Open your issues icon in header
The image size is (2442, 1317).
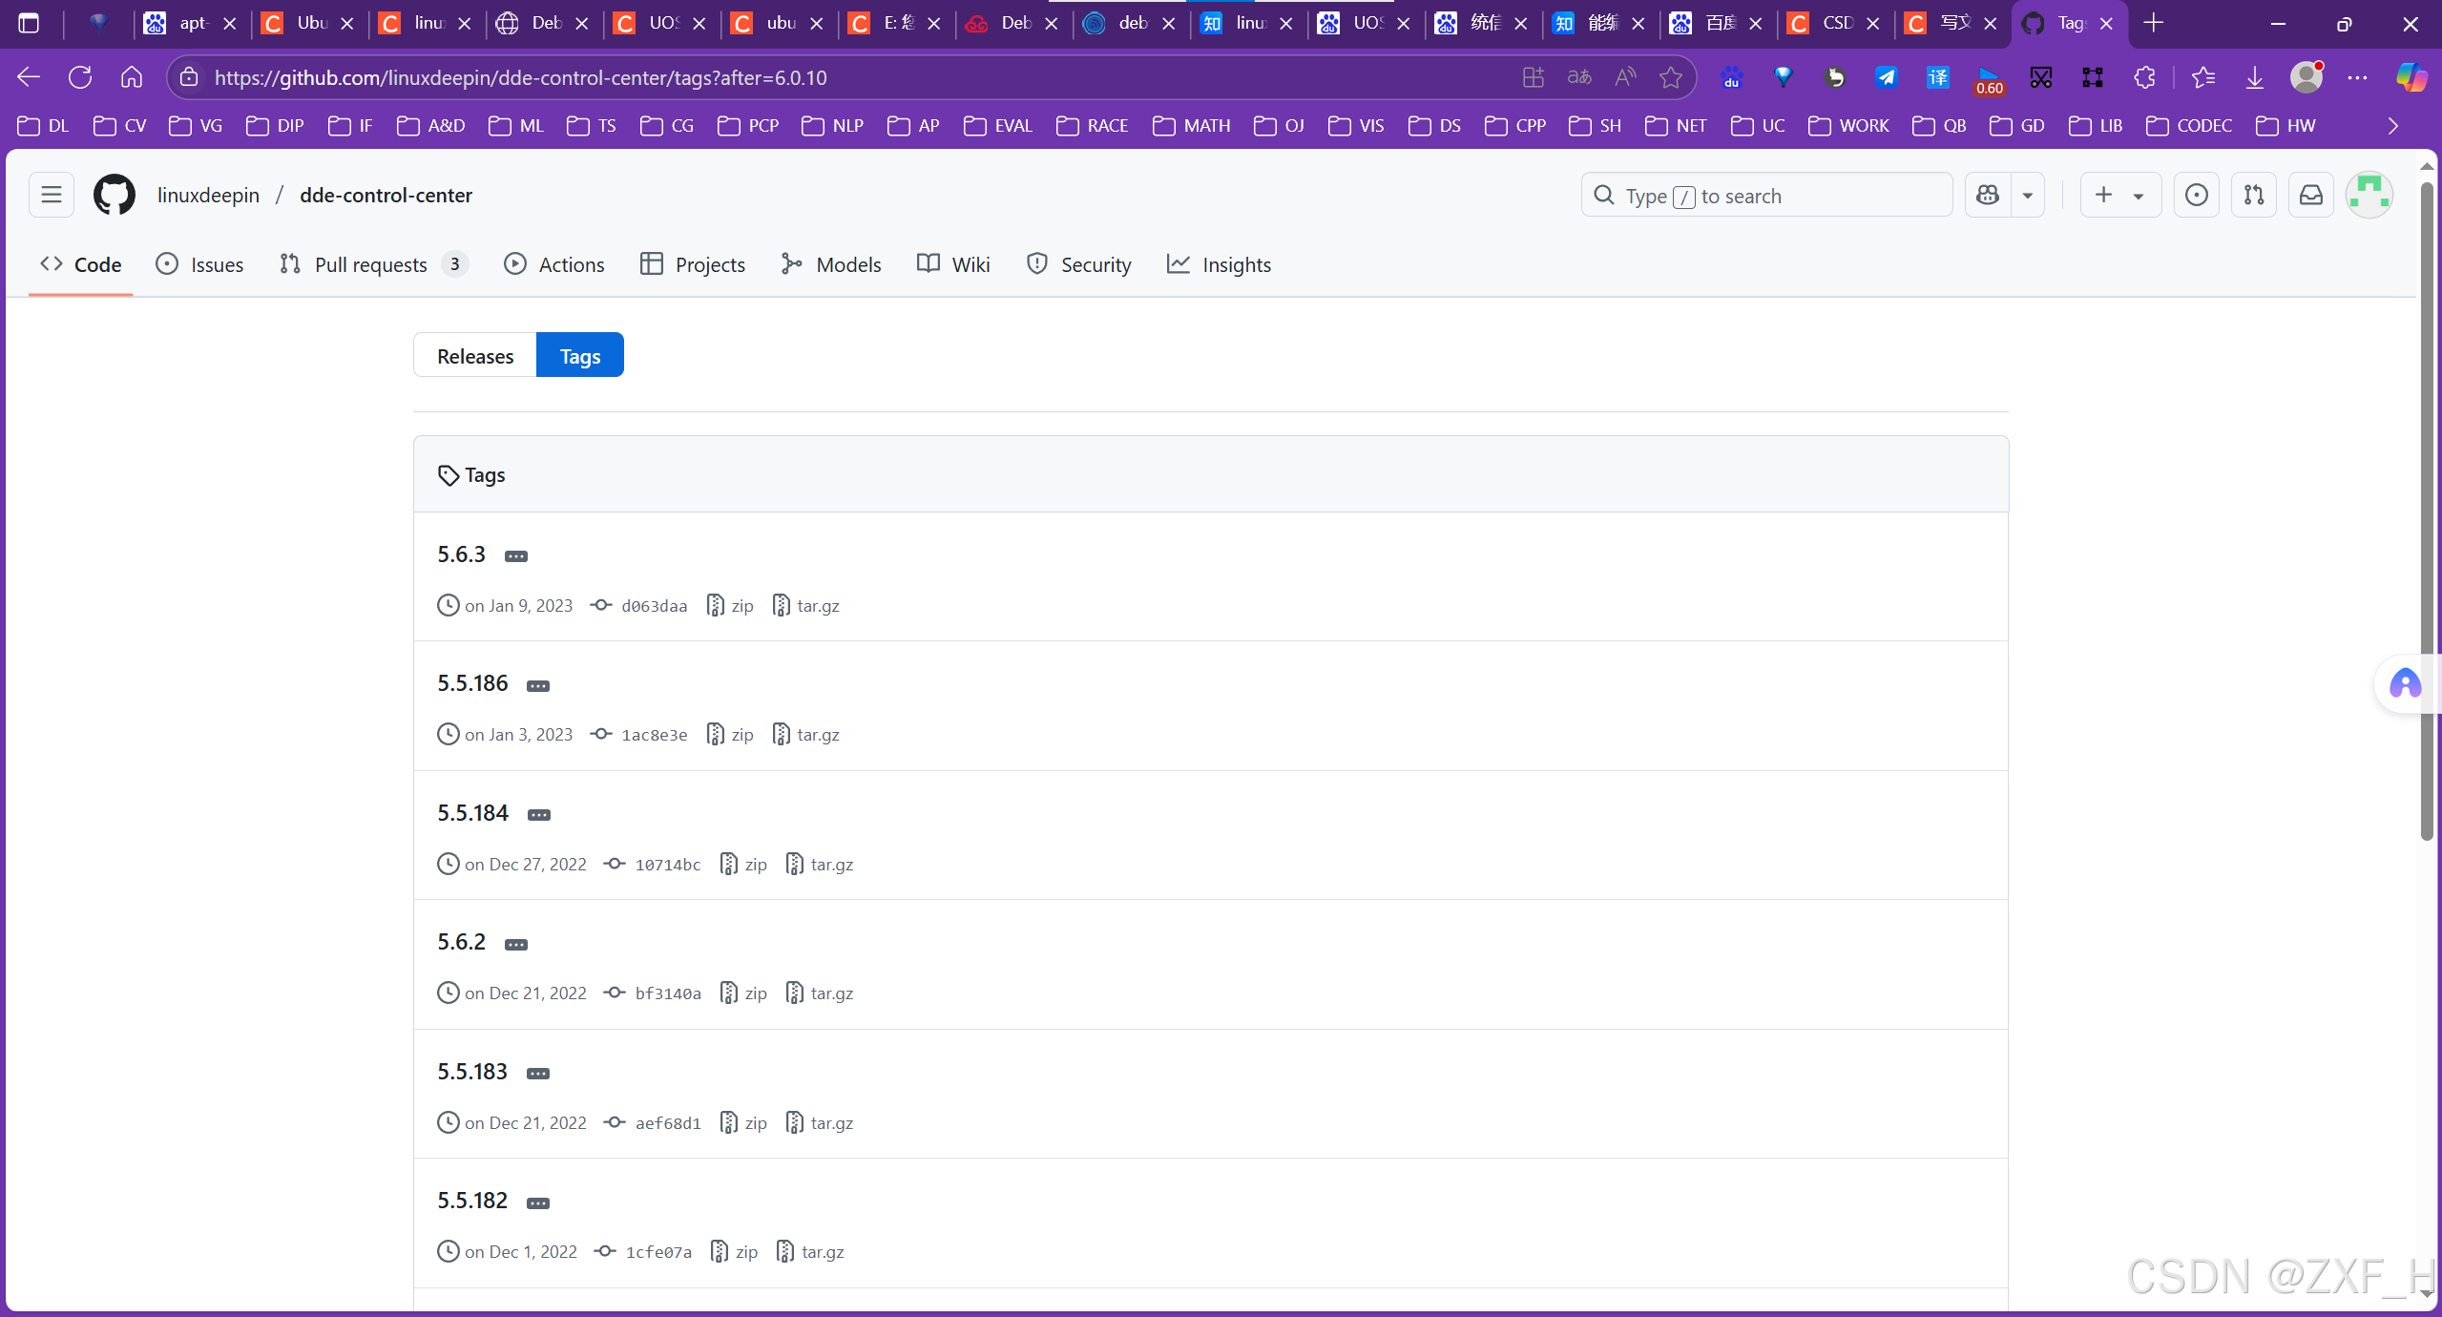pyautogui.click(x=2197, y=195)
